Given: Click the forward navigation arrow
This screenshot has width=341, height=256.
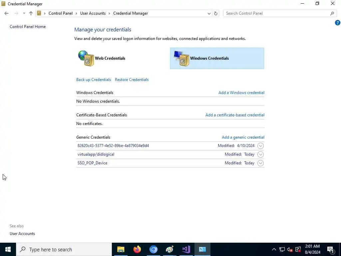Looking at the screenshot, I should pyautogui.click(x=16, y=13).
